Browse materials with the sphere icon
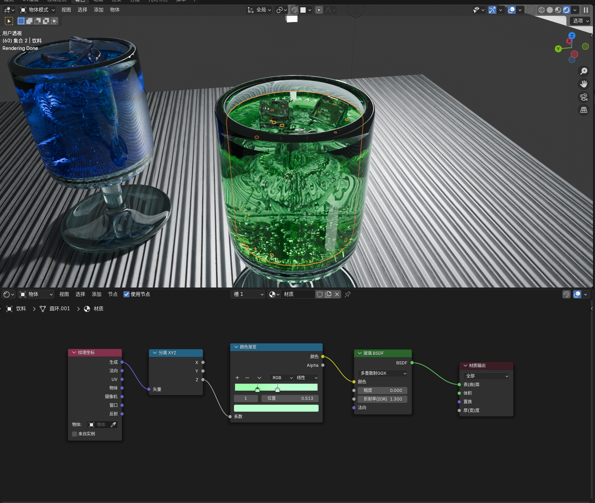The width and height of the screenshot is (595, 503). pos(274,294)
